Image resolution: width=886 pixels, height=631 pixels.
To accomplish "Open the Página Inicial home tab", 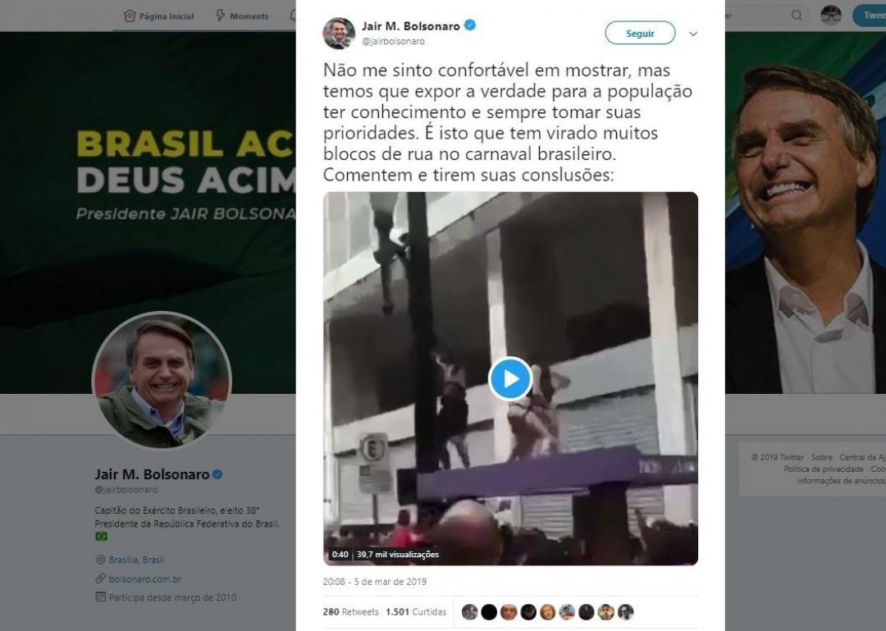I will [158, 16].
